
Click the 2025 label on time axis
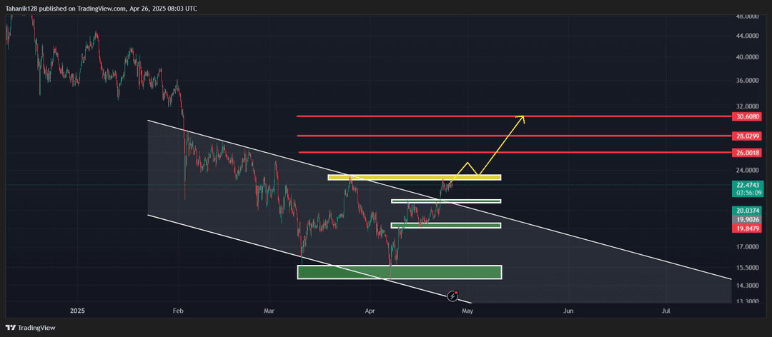(78, 311)
